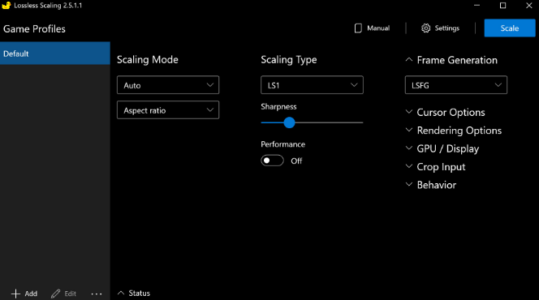
Task: Click the Sharpness slider handle
Action: click(x=290, y=122)
